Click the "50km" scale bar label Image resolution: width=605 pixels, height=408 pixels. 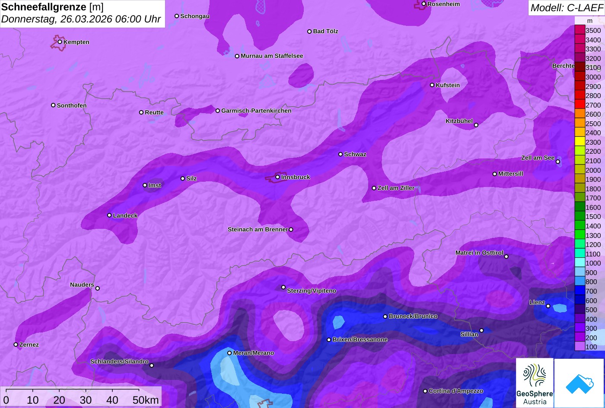146,400
